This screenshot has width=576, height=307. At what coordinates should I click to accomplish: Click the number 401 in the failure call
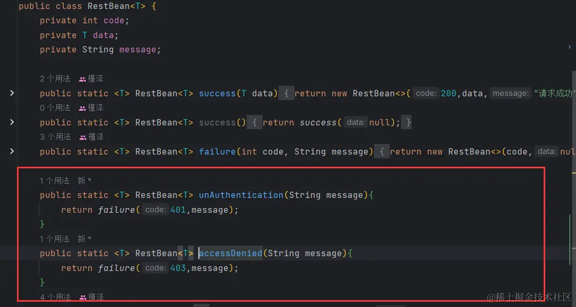coord(178,210)
